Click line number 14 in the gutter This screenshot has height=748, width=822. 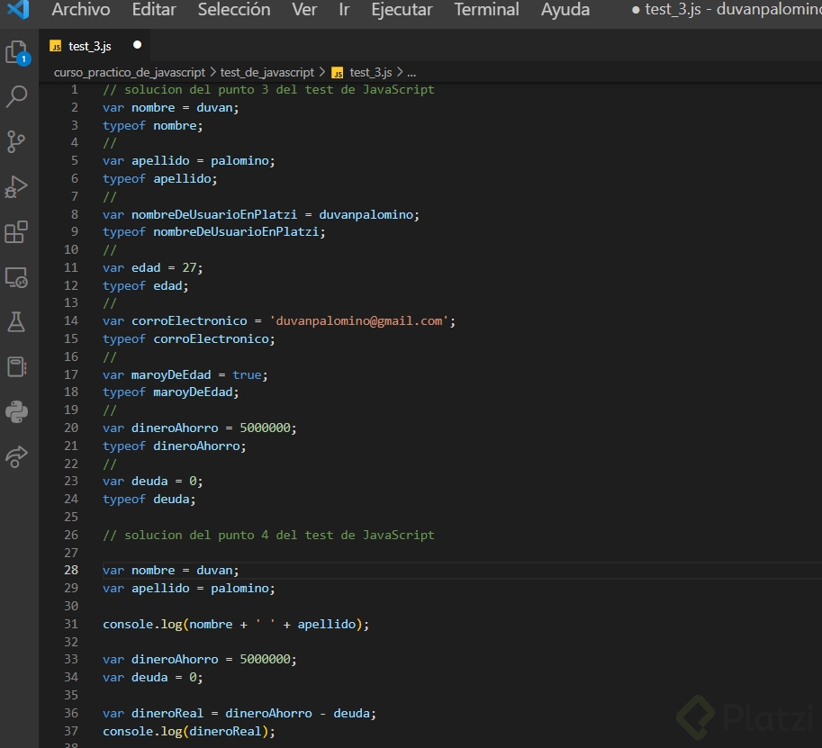point(71,320)
